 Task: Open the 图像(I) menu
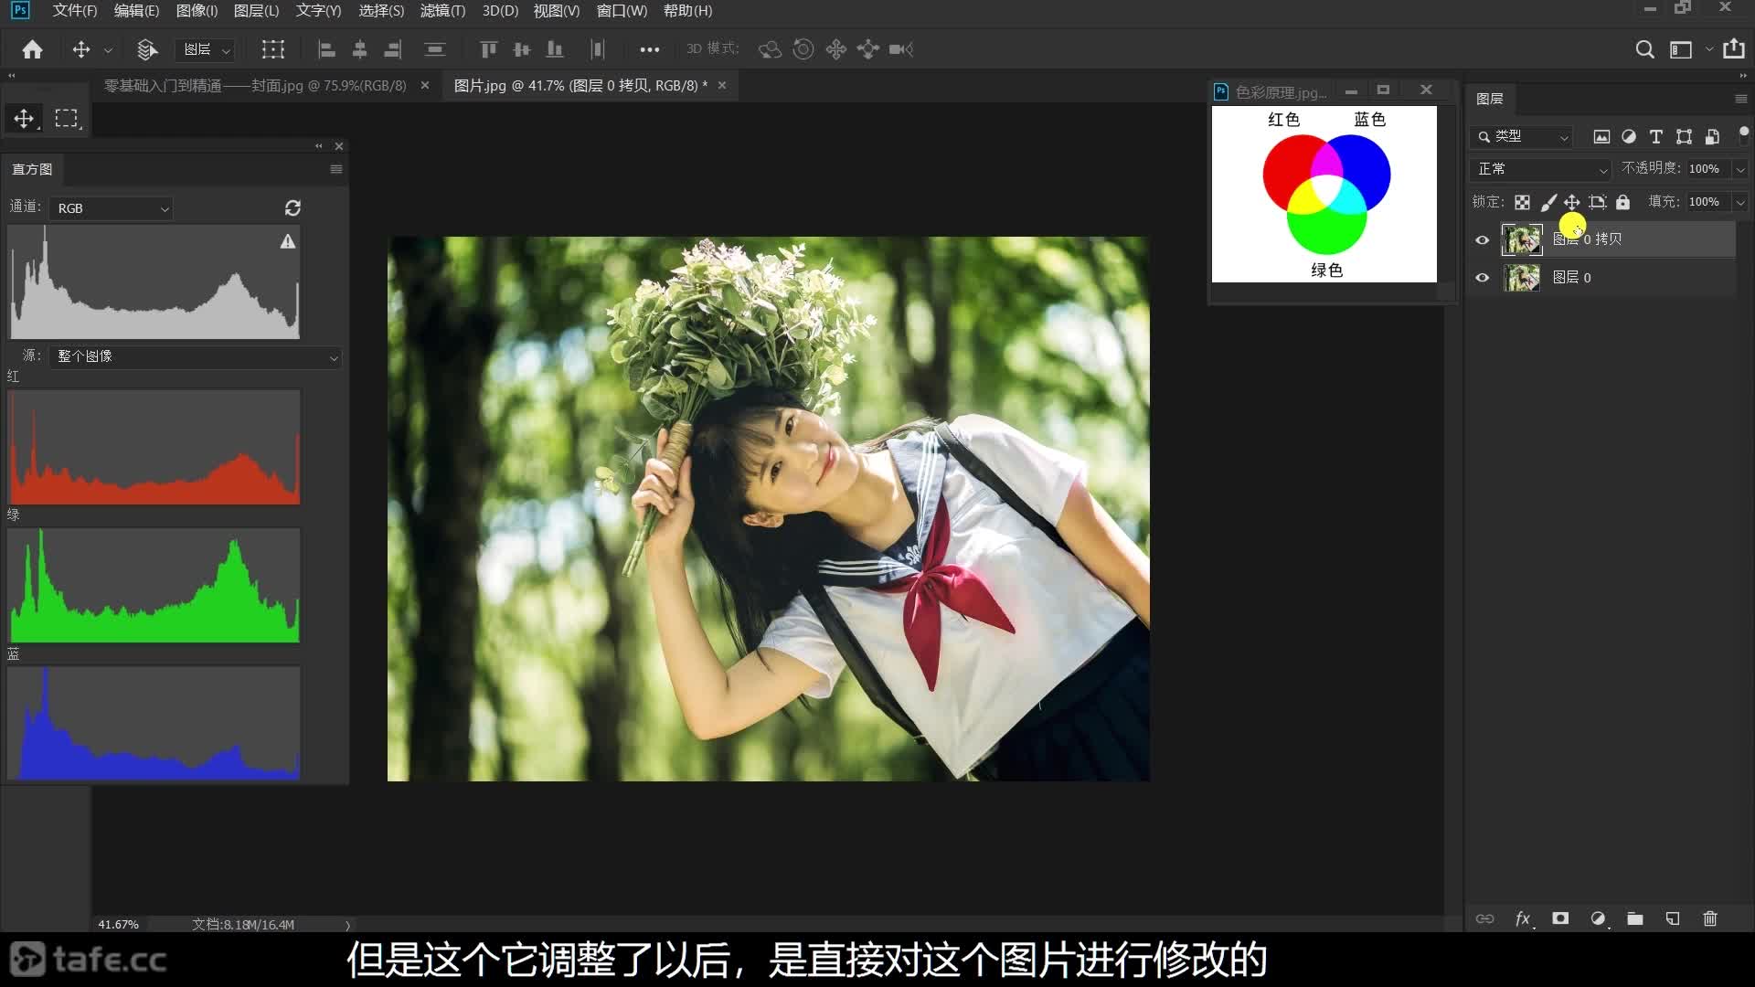pos(197,11)
